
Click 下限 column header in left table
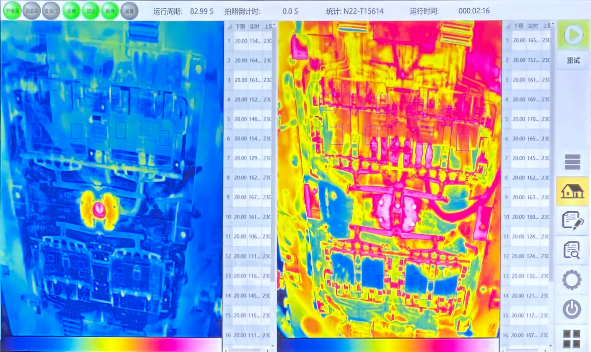click(240, 27)
